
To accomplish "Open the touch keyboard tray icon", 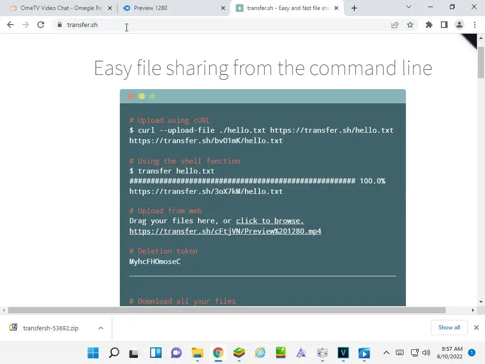I will (400, 352).
